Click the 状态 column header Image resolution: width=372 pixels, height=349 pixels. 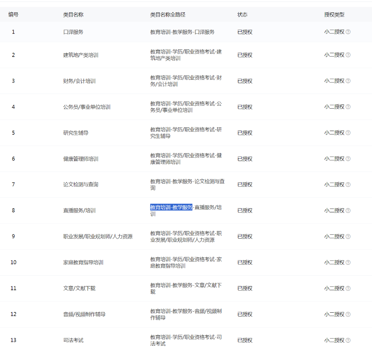(242, 15)
